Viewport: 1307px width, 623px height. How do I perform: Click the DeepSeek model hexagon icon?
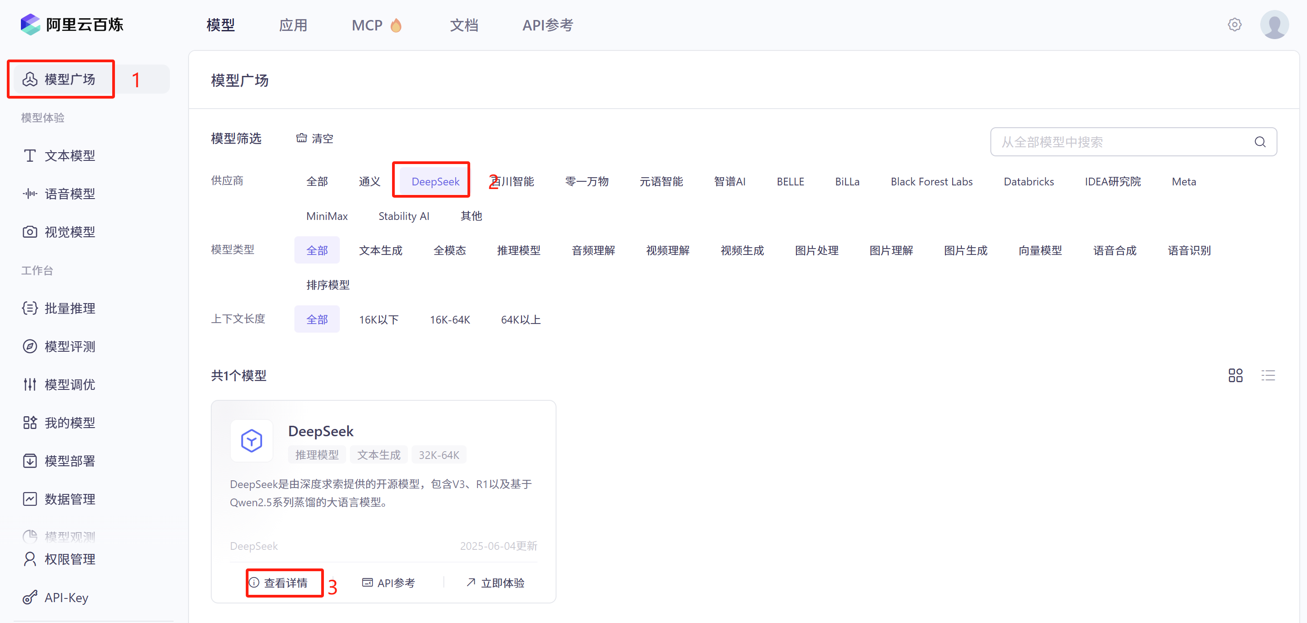[252, 440]
